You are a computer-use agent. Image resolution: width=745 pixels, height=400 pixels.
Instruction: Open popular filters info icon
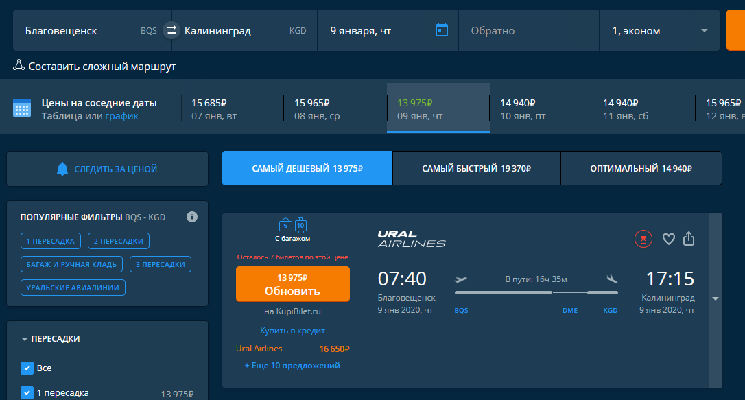click(x=192, y=217)
